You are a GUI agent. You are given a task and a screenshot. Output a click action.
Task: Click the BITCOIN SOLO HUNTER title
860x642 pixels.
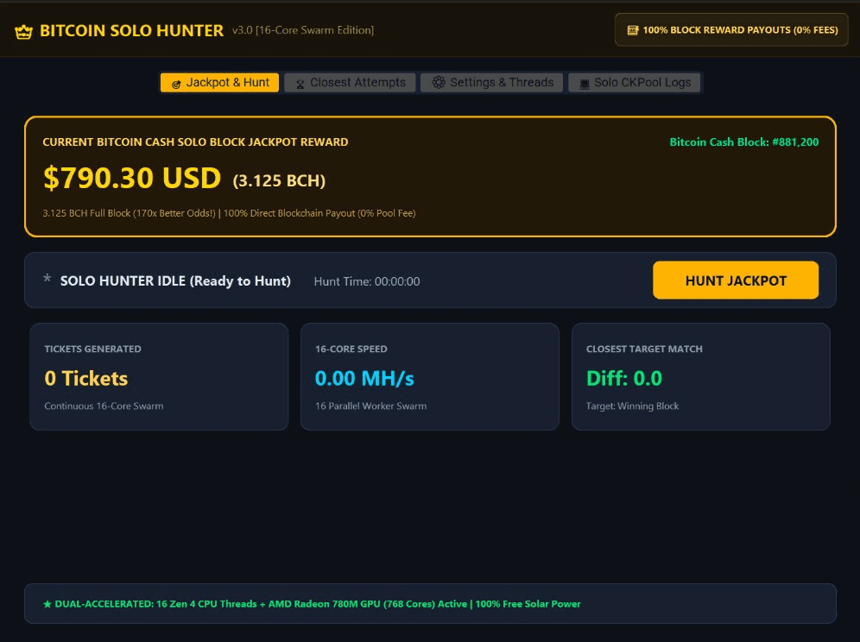(131, 31)
